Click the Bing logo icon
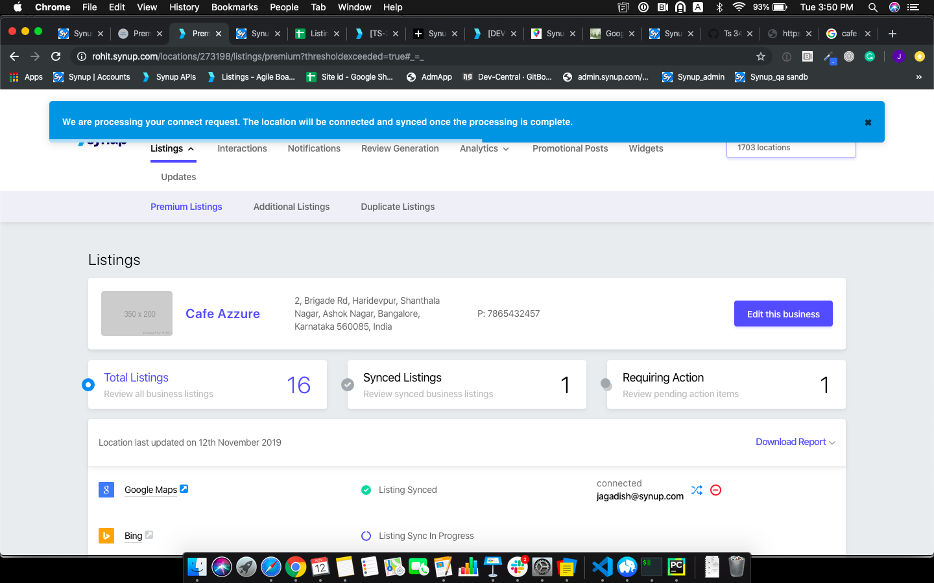934x583 pixels. pos(106,536)
